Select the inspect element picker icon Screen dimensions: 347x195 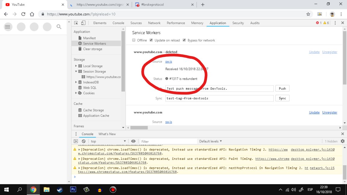tap(76, 23)
